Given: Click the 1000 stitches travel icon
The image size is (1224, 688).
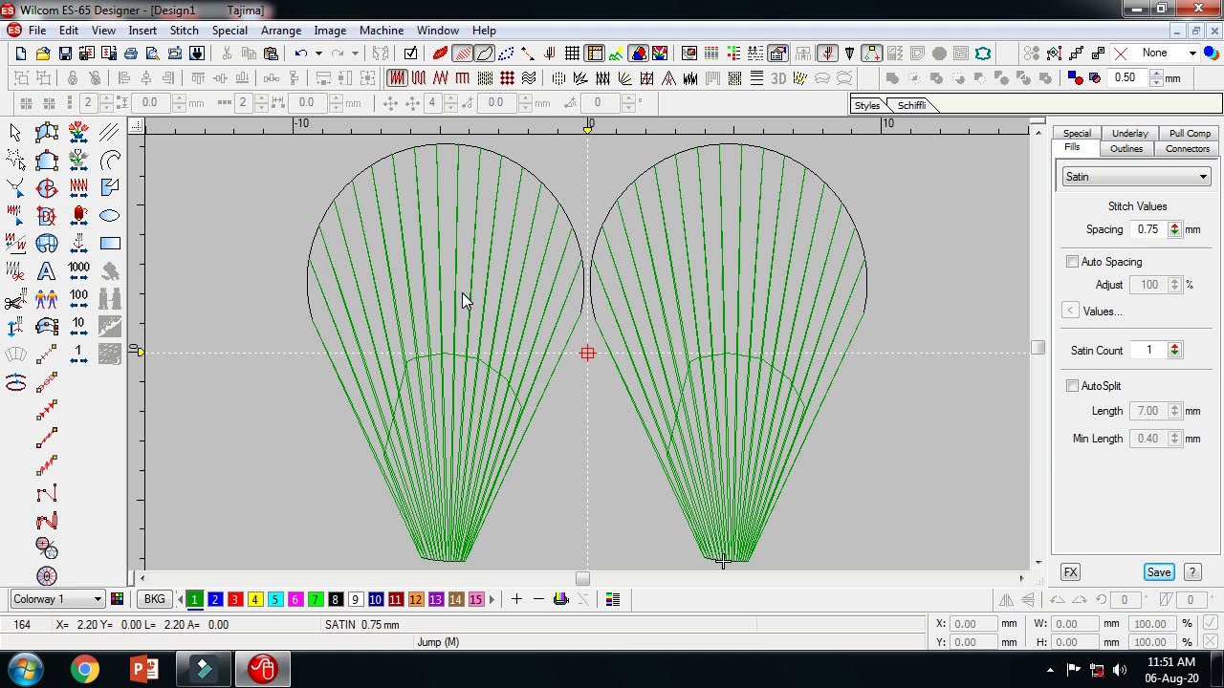Looking at the screenshot, I should [x=78, y=271].
